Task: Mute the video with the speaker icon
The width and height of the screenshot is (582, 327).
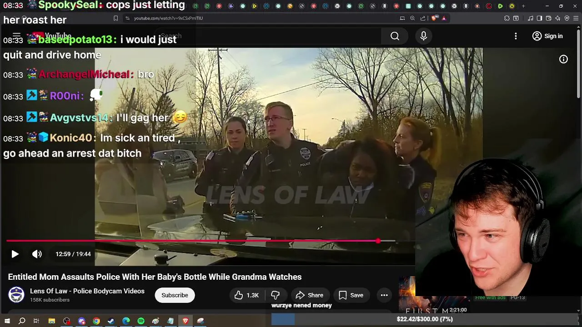Action: coord(37,254)
